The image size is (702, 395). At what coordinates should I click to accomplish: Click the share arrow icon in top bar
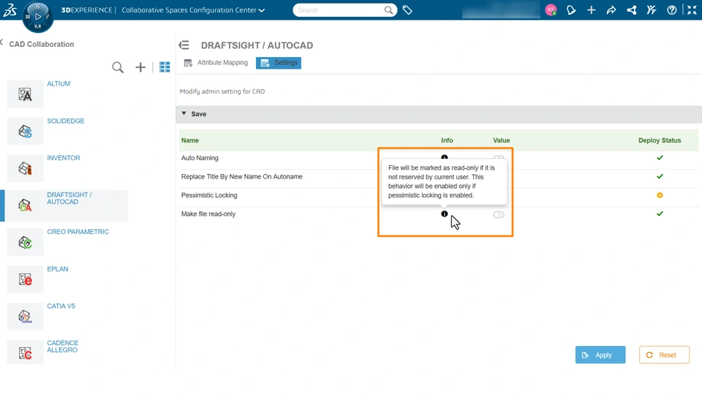point(611,10)
